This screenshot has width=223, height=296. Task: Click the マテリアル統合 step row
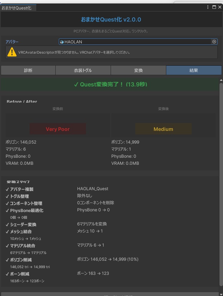(x=20, y=246)
